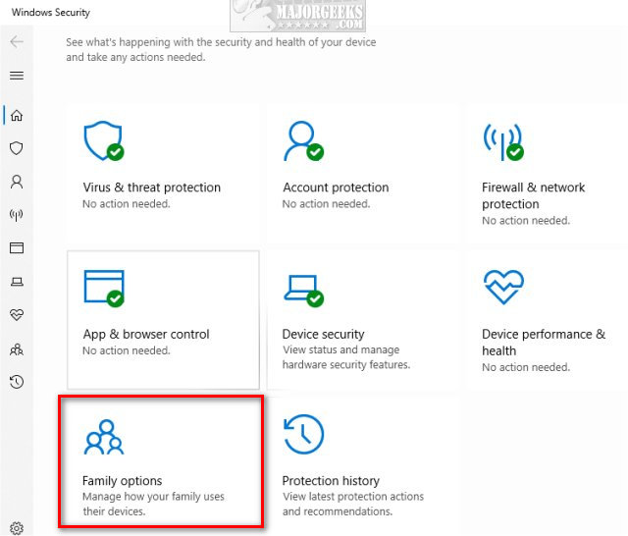Click the 'See what's happening' description text
Screen dimensions: 628x536
(x=221, y=50)
